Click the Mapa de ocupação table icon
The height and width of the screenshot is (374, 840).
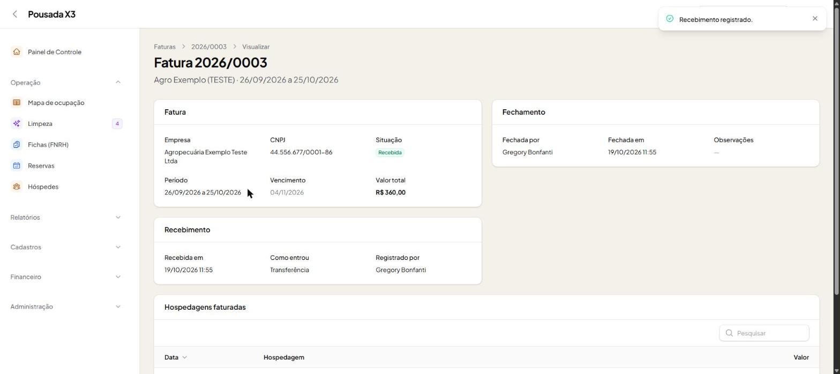click(x=17, y=102)
